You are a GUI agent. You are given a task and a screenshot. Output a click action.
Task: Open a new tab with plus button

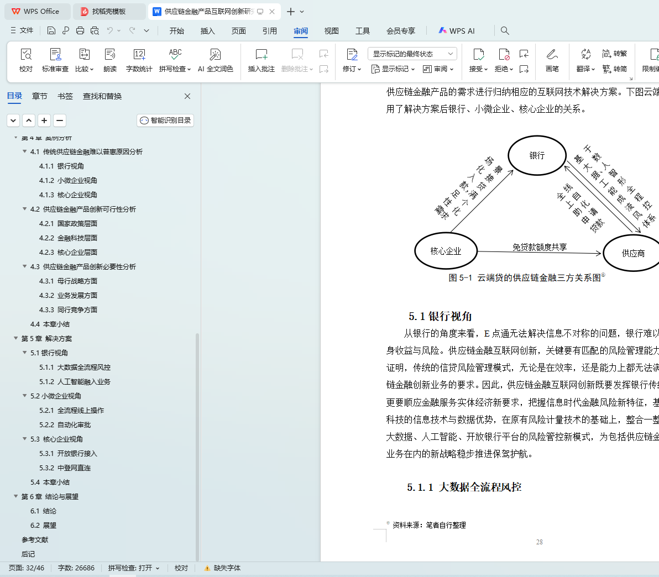pos(290,12)
